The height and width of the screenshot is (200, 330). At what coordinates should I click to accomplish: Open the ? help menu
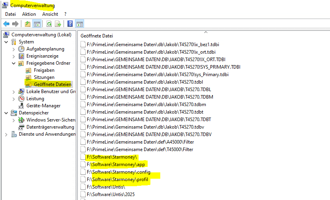(x=65, y=14)
